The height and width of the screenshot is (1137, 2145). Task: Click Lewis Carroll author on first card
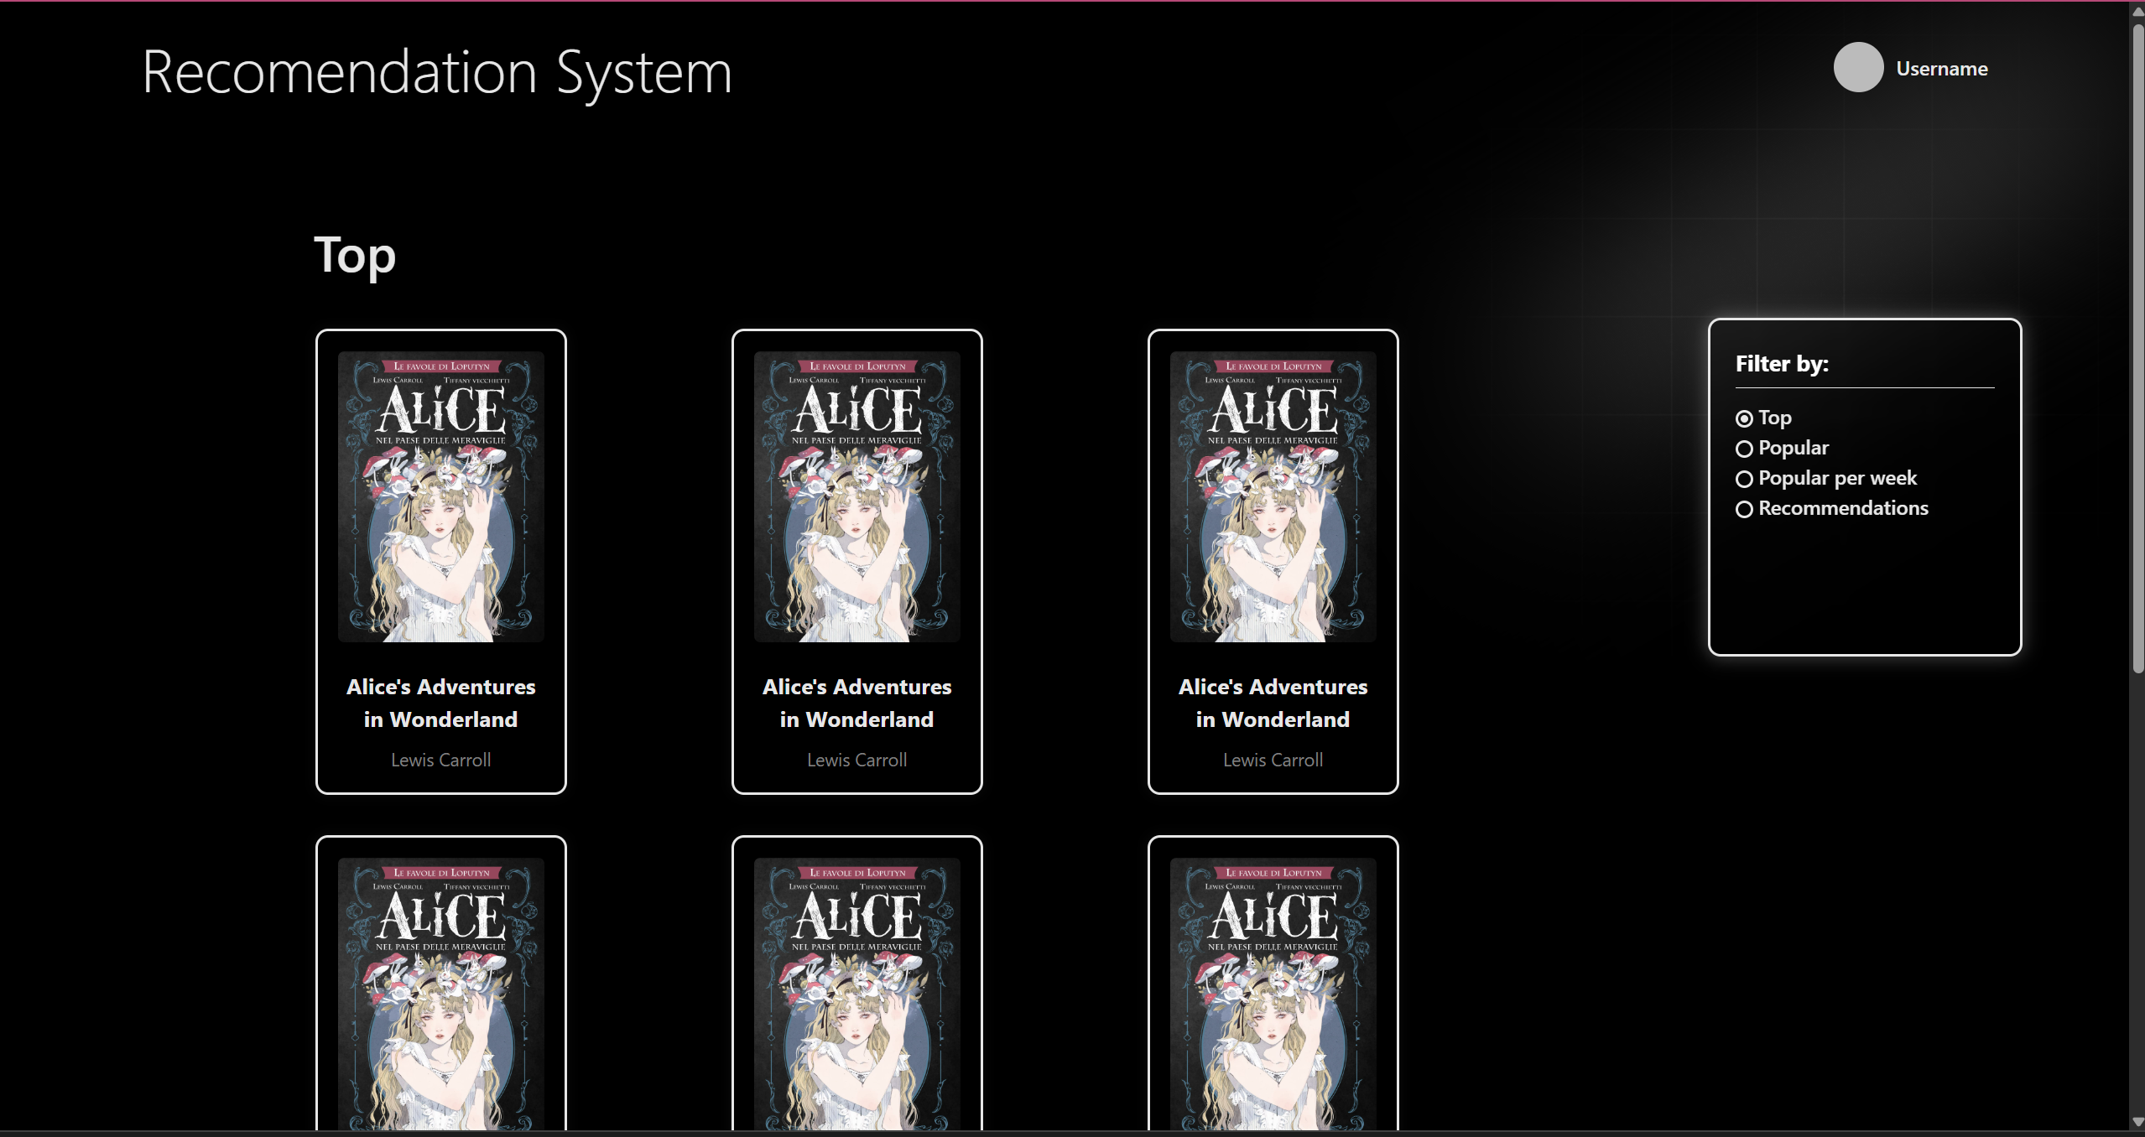440,760
